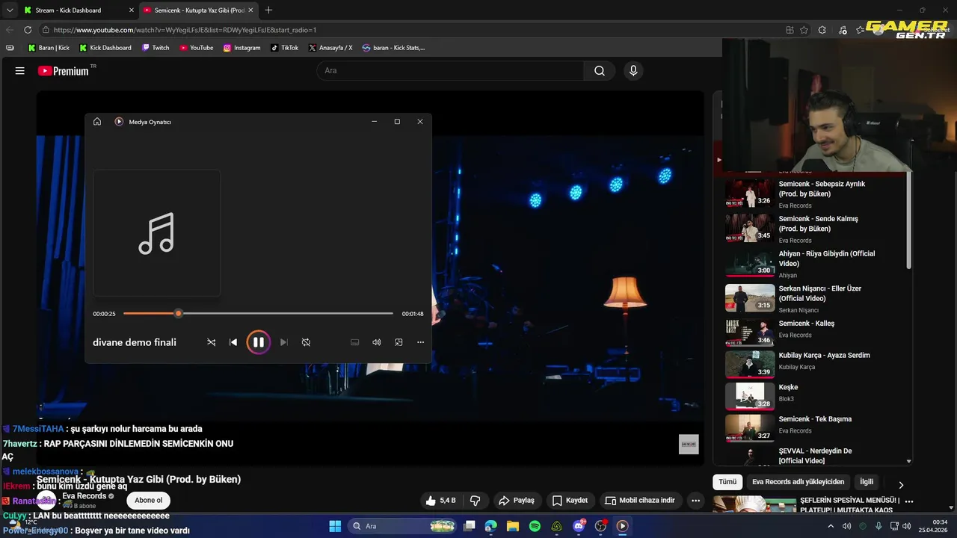
Task: Go to YouTube Premium home logo
Action: point(64,71)
